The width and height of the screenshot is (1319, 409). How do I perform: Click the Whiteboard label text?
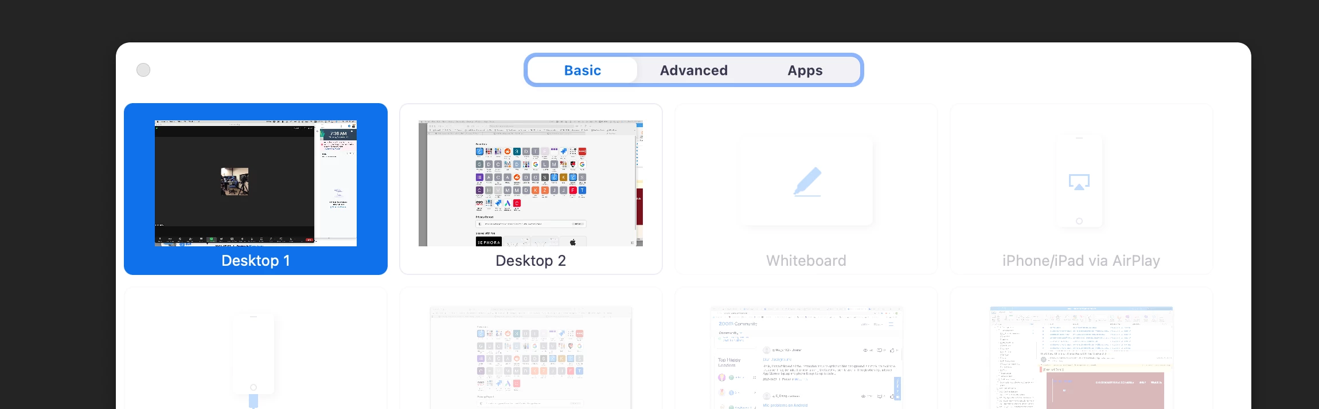pos(806,261)
